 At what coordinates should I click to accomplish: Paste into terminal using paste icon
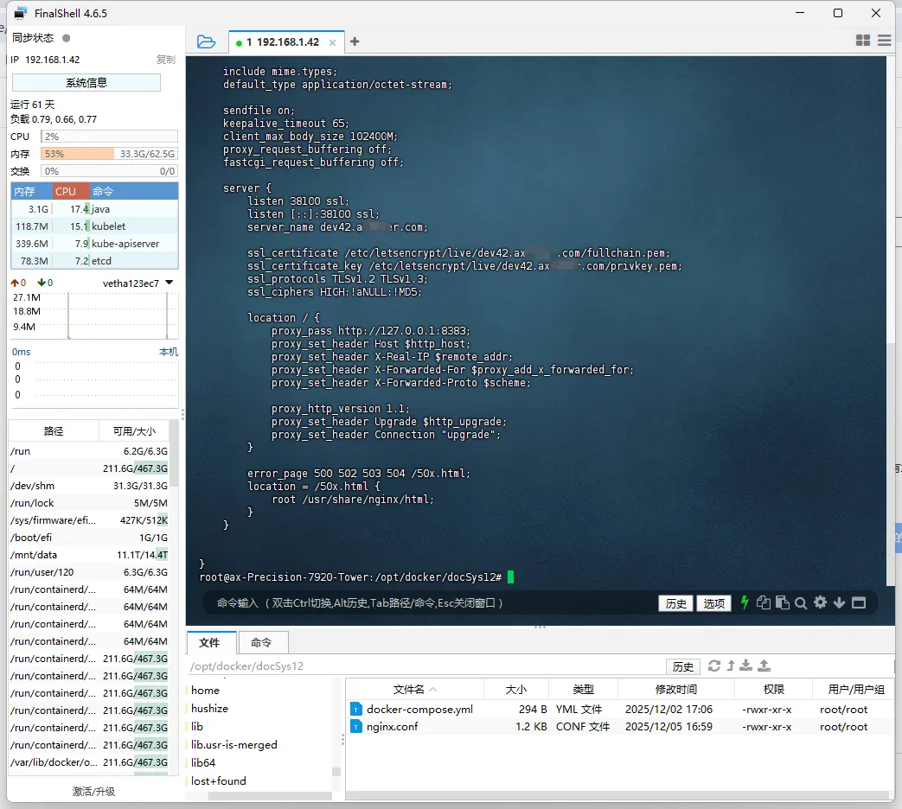[x=783, y=602]
